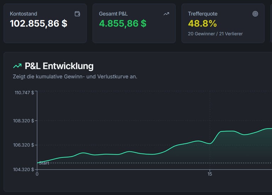Click the P&L Entwicklung heading
272x195 pixels.
pos(59,66)
